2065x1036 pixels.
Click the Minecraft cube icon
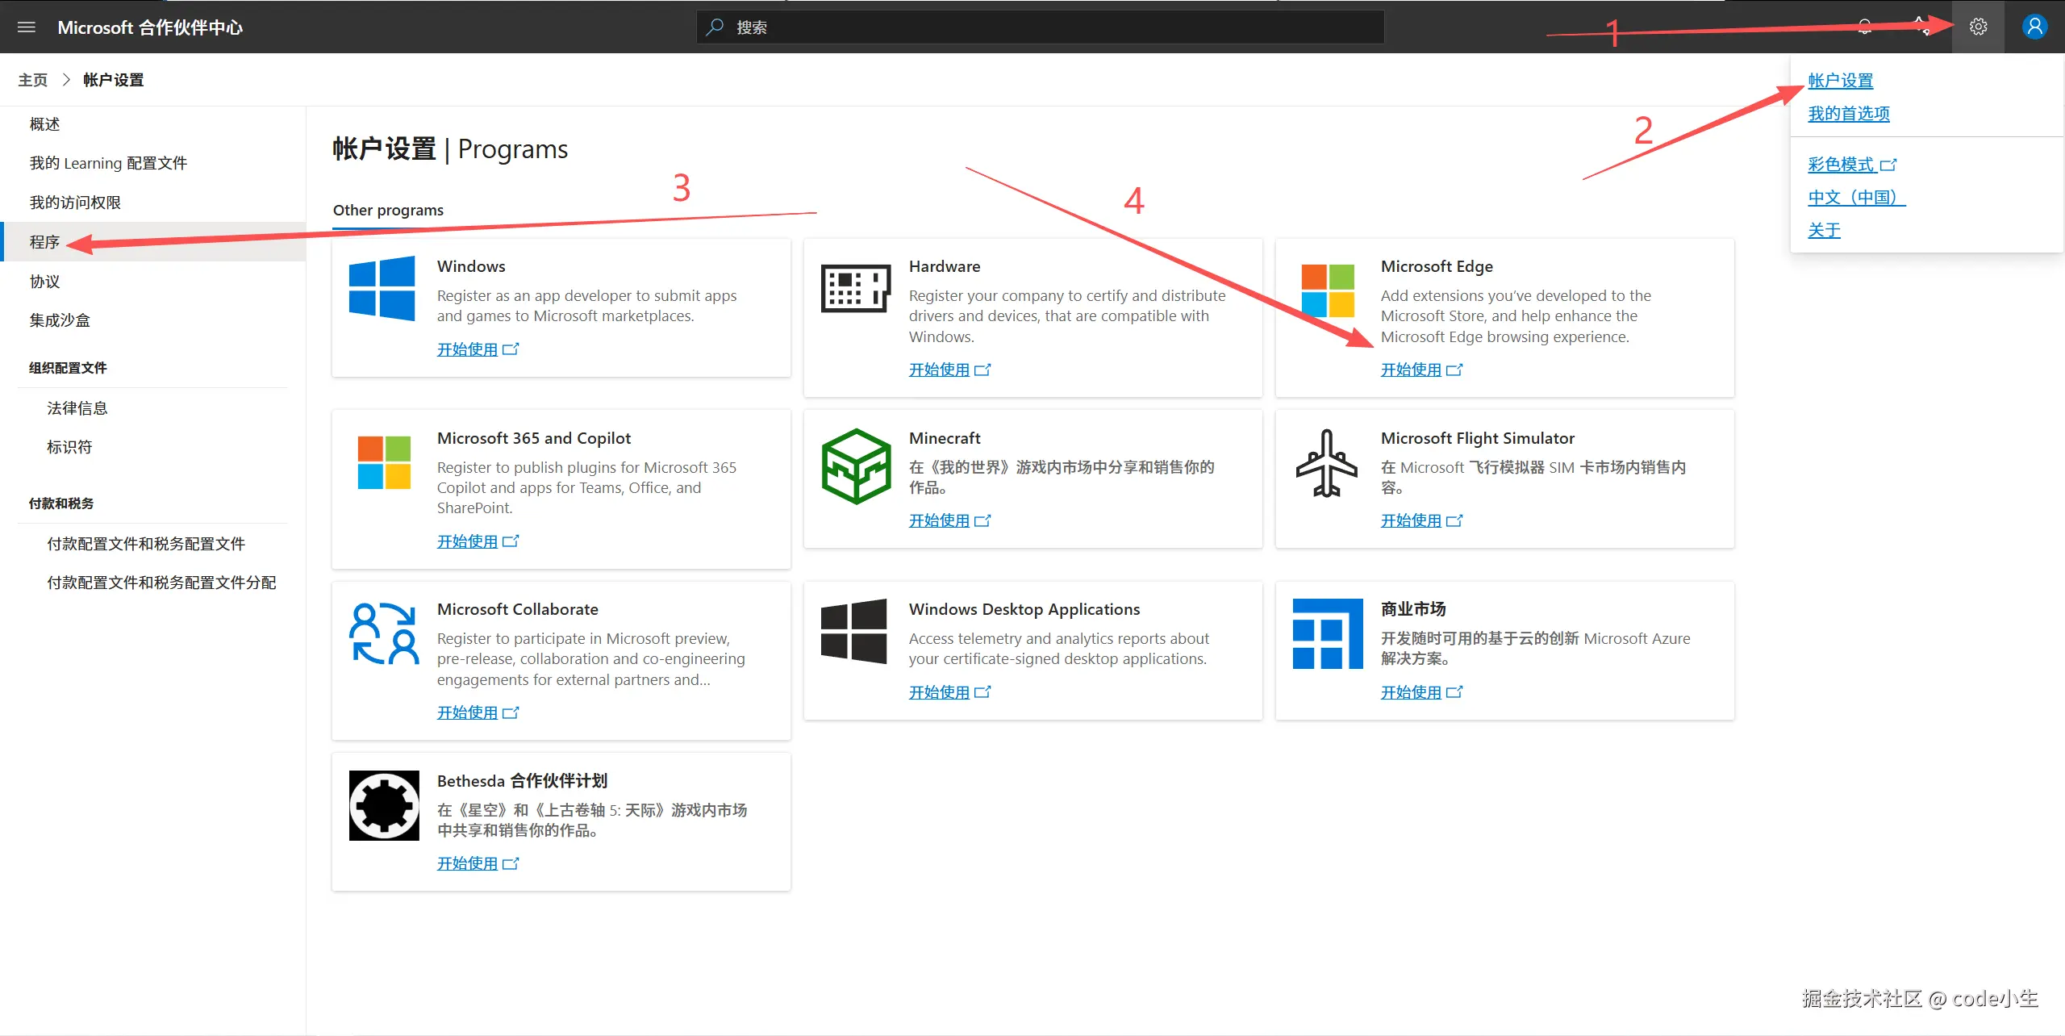tap(856, 466)
